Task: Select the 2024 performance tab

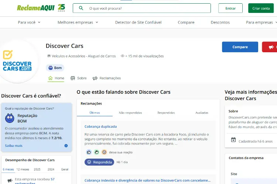Action: [51, 169]
